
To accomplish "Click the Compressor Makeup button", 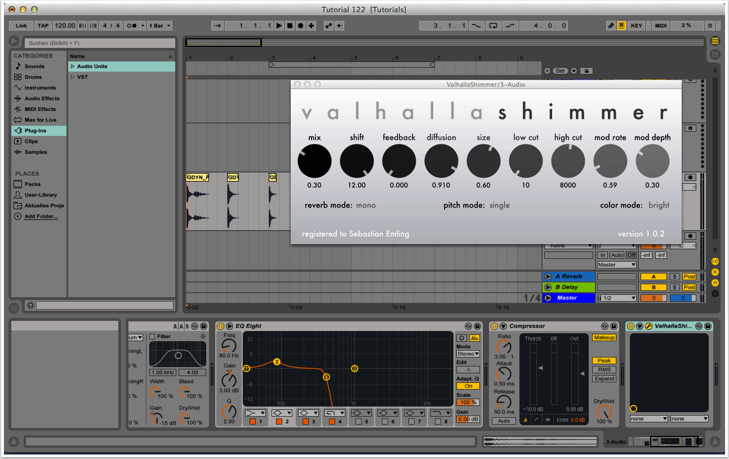I will (x=604, y=337).
